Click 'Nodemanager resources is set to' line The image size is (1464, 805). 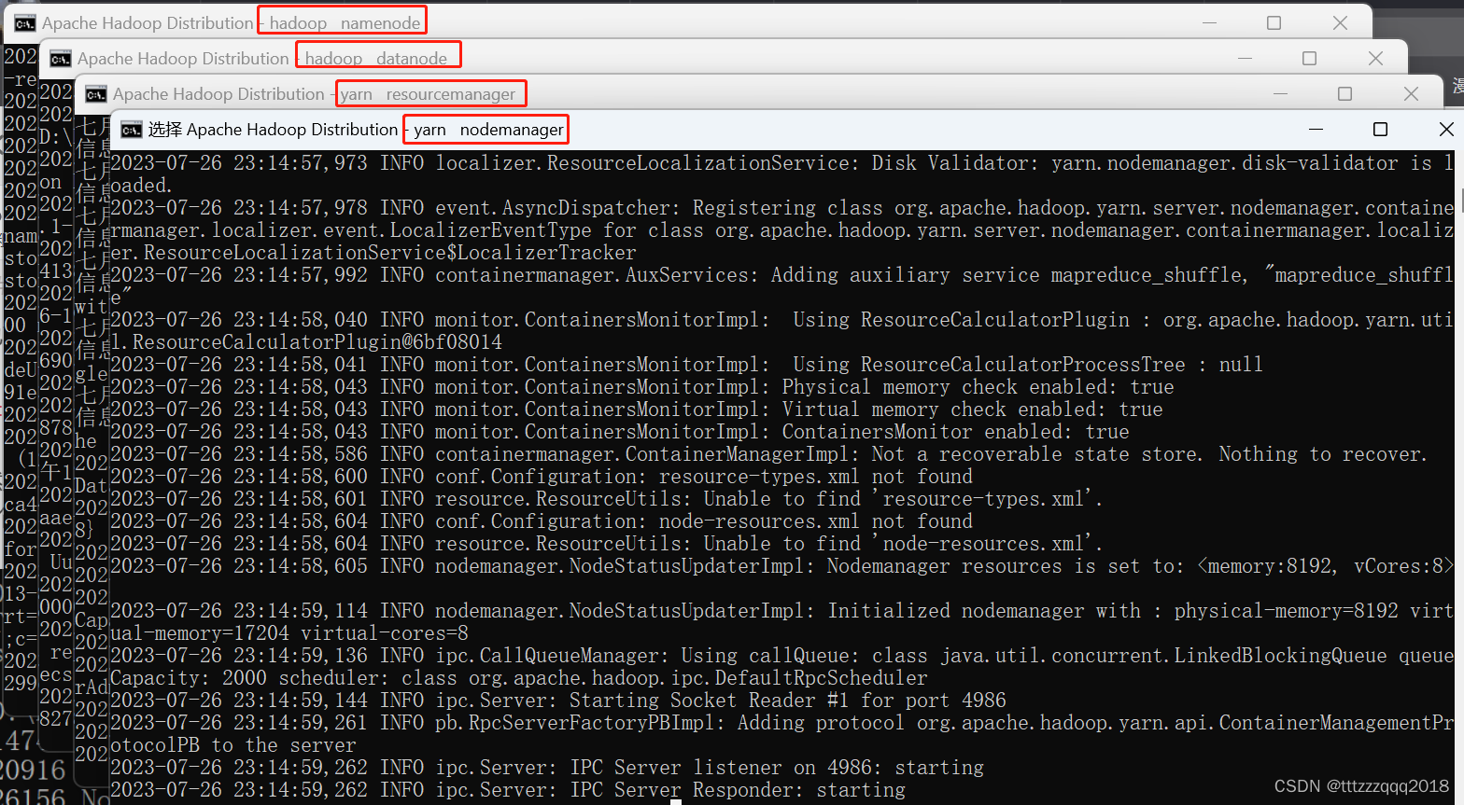click(782, 566)
